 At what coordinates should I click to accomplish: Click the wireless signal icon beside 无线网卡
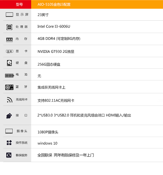click(9, 100)
